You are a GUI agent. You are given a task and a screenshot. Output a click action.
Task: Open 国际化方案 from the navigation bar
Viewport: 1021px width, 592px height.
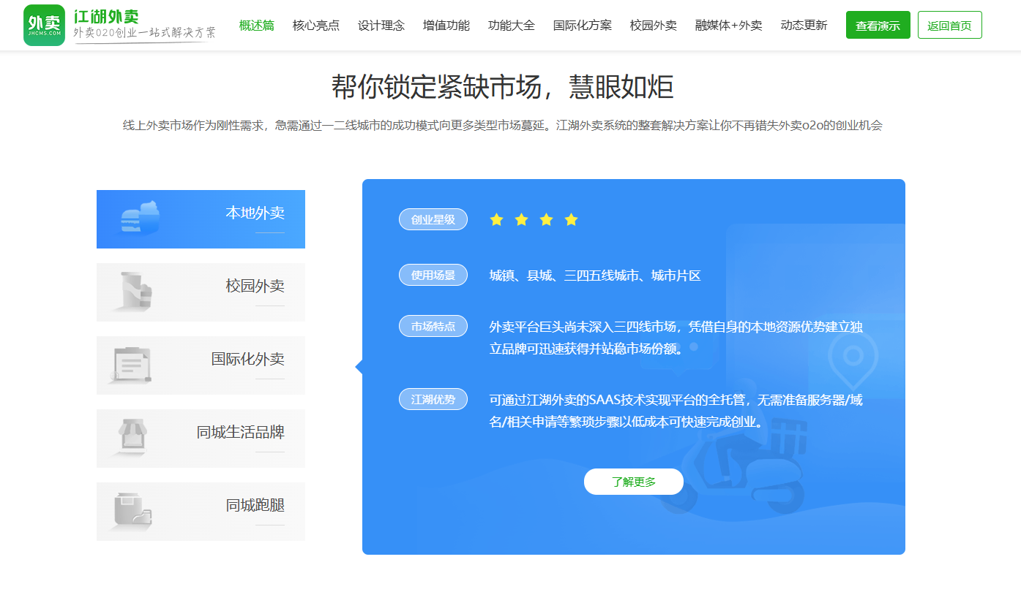[582, 26]
